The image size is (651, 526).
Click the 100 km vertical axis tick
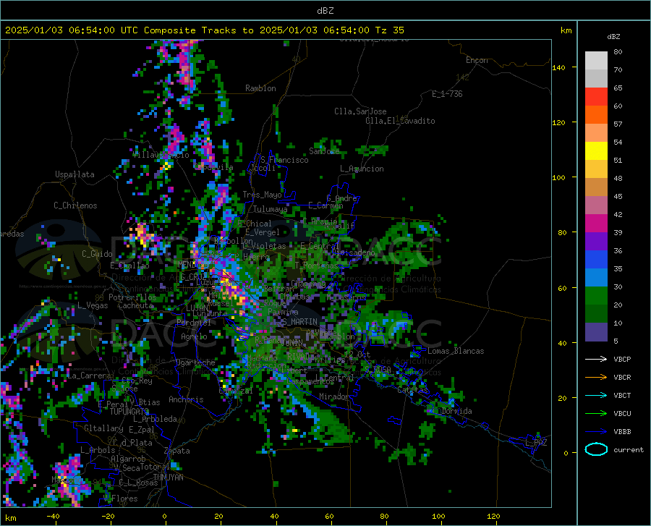[x=558, y=178]
